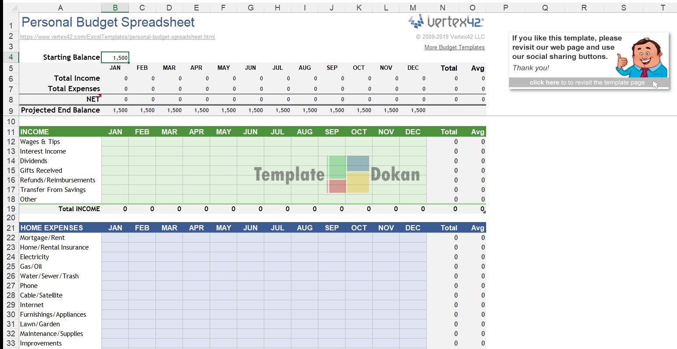Click the Vertex42 logo
This screenshot has height=349, width=677.
point(446,21)
